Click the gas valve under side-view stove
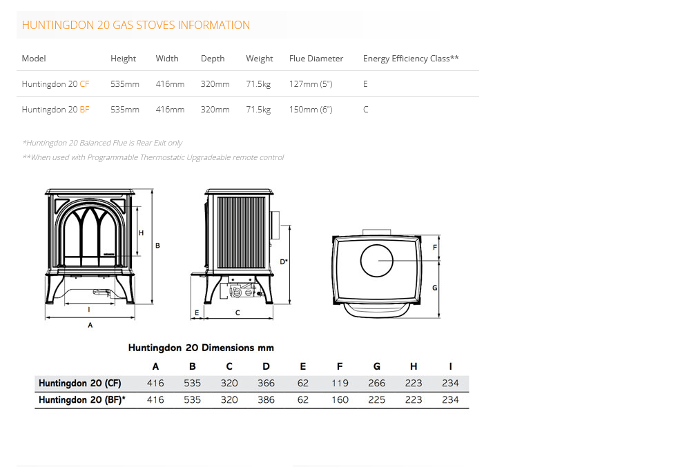This screenshot has height=467, width=698. coord(241,292)
